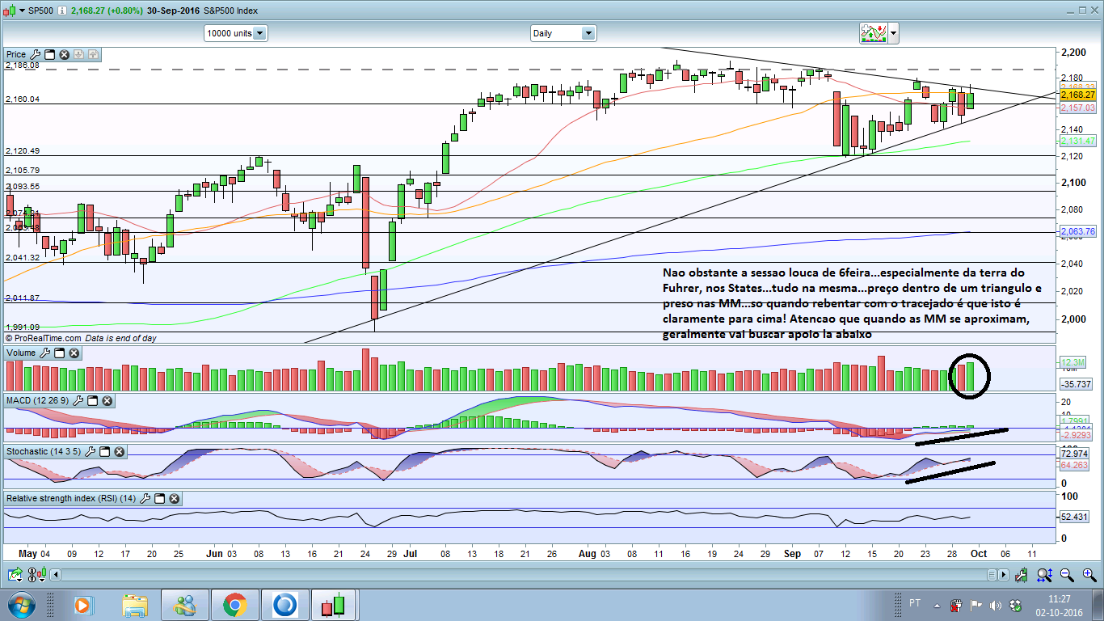Viewport: 1104px width, 621px height.
Task: Click the 1,991.09 level label
Action: 23,327
